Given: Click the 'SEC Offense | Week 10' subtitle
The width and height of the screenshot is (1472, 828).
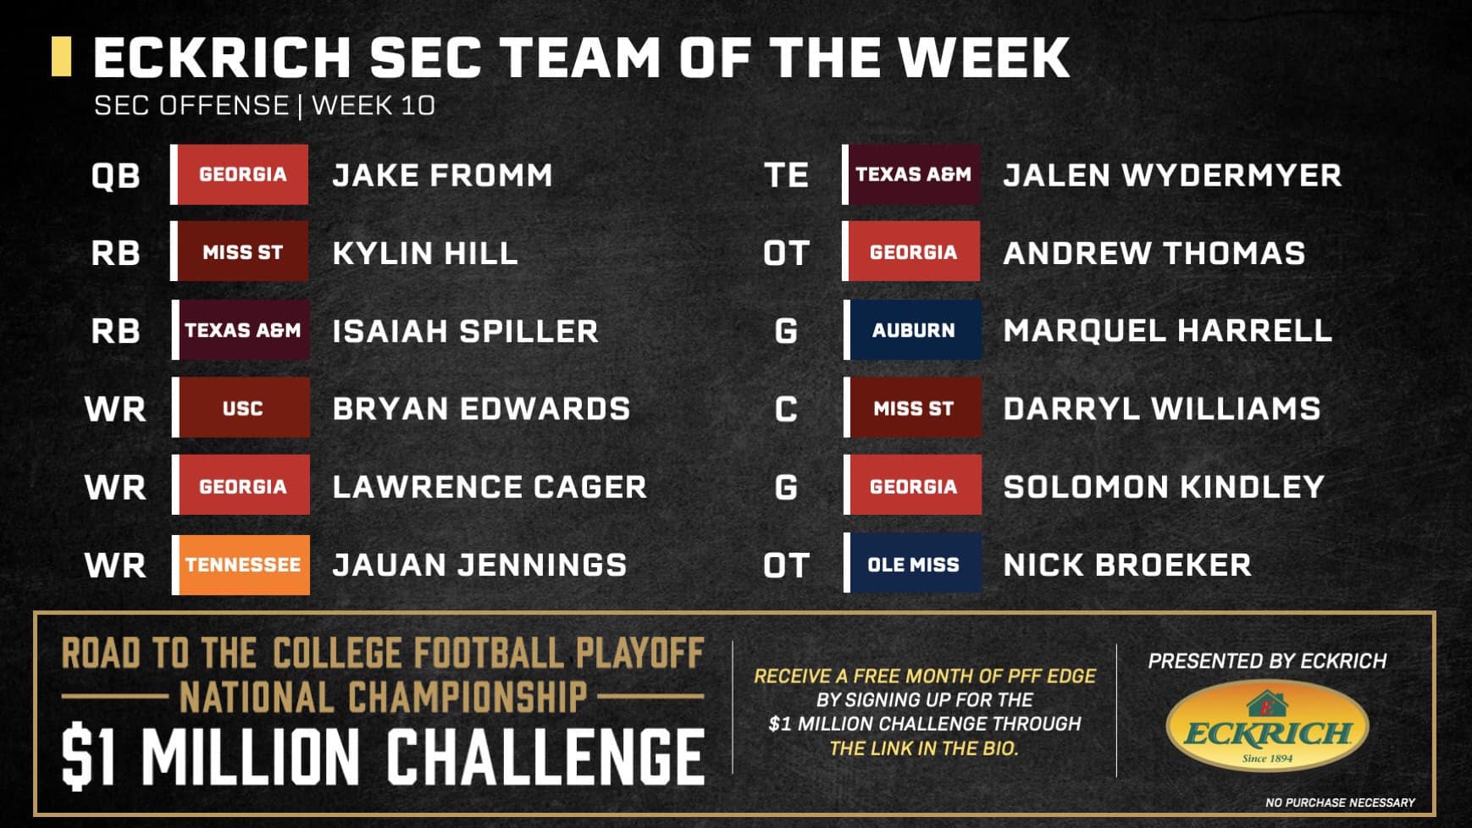Looking at the screenshot, I should tap(264, 106).
